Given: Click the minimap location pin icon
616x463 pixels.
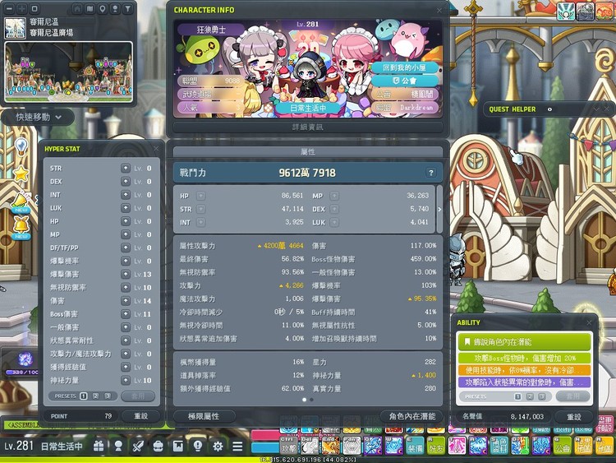Looking at the screenshot, I should pyautogui.click(x=103, y=8).
